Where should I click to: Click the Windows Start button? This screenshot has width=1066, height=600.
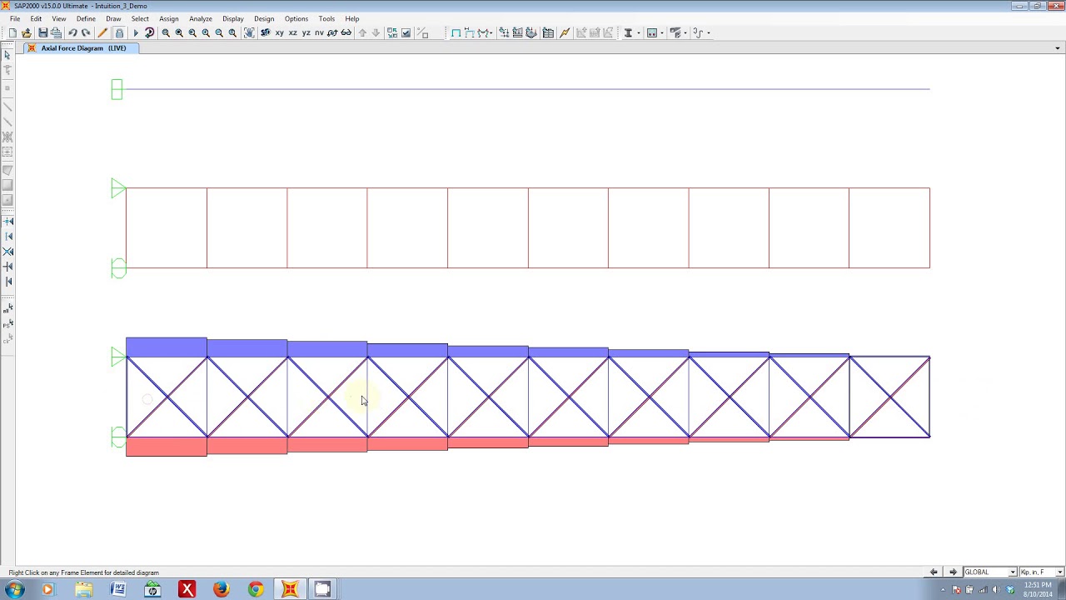pyautogui.click(x=13, y=590)
